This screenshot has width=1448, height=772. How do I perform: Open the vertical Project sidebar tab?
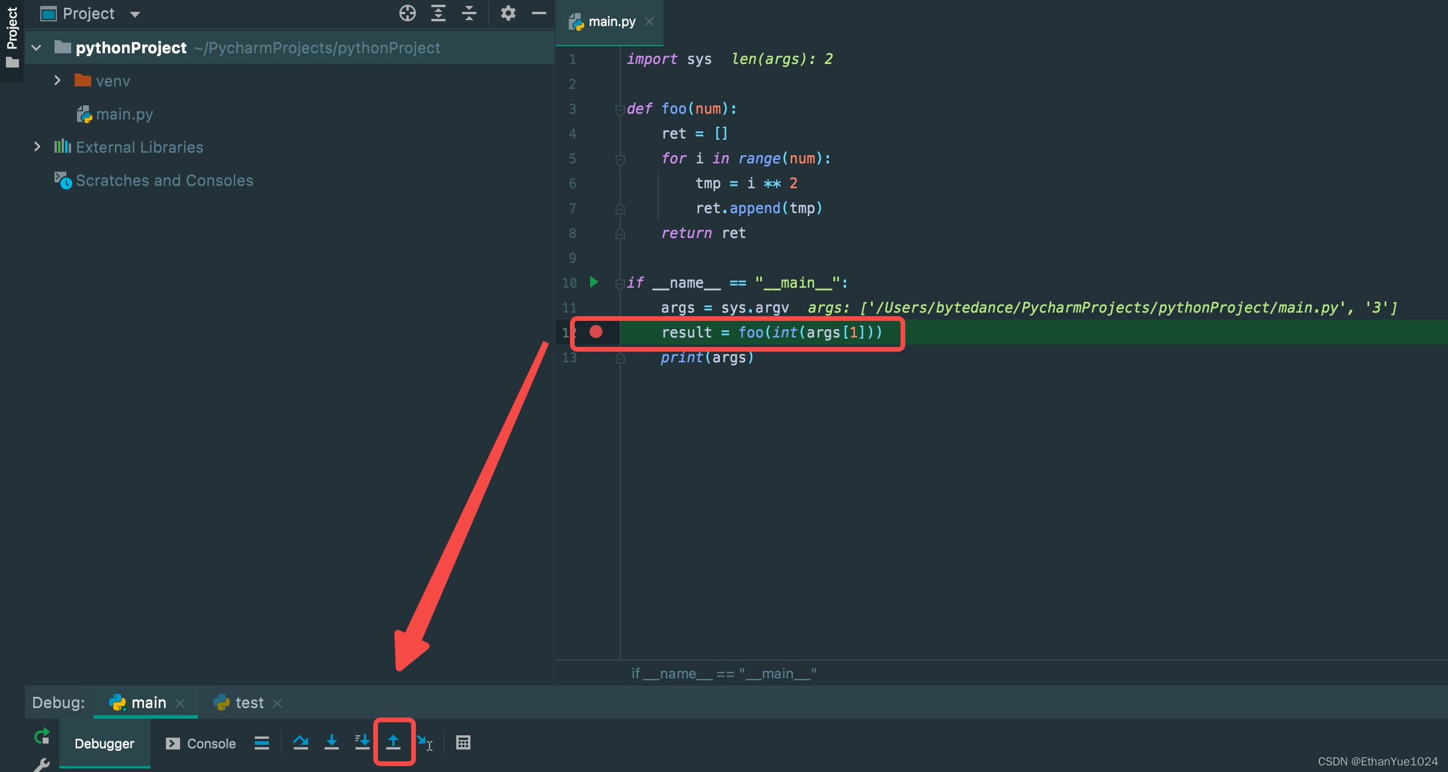click(12, 37)
